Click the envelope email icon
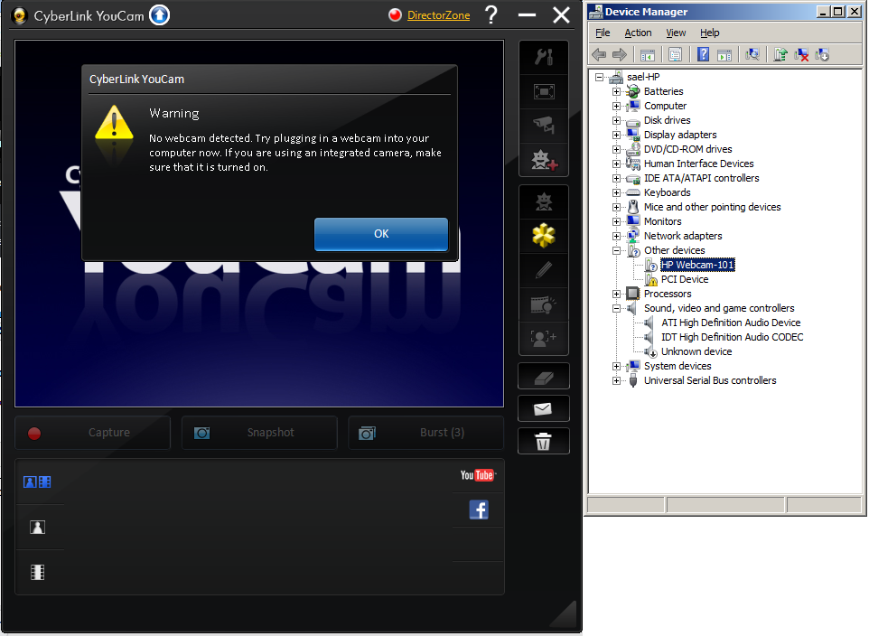869x636 pixels. pos(543,408)
